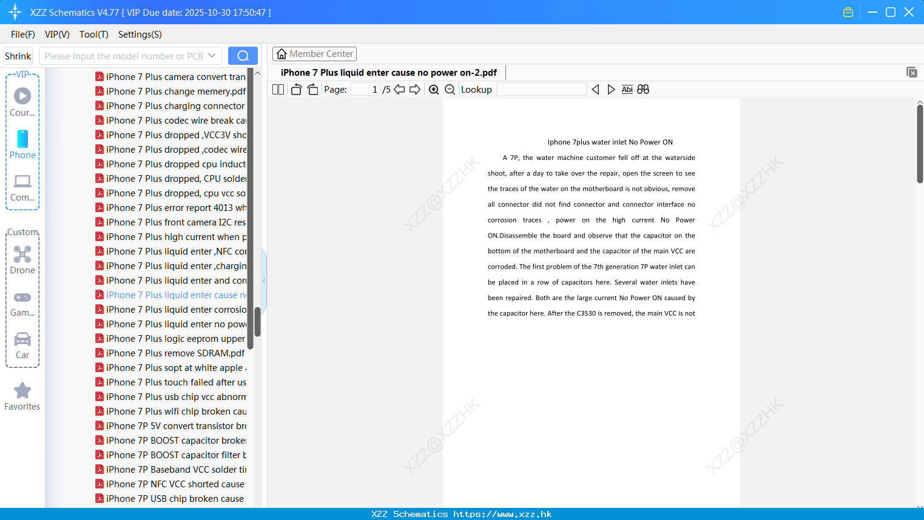The height and width of the screenshot is (520, 924).
Task: Open iPhone 7P Baseband VCC solder file
Action: (170, 470)
